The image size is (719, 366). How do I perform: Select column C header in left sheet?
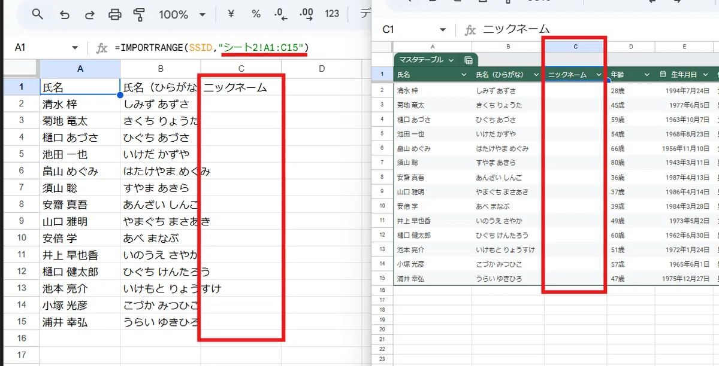(x=241, y=69)
